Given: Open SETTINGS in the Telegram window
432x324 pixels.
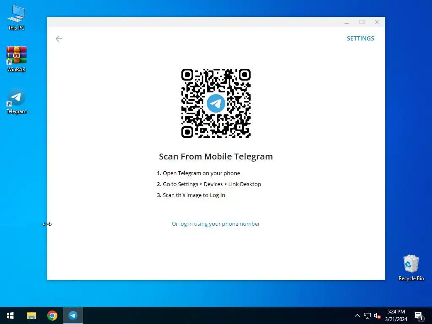Looking at the screenshot, I should (360, 38).
